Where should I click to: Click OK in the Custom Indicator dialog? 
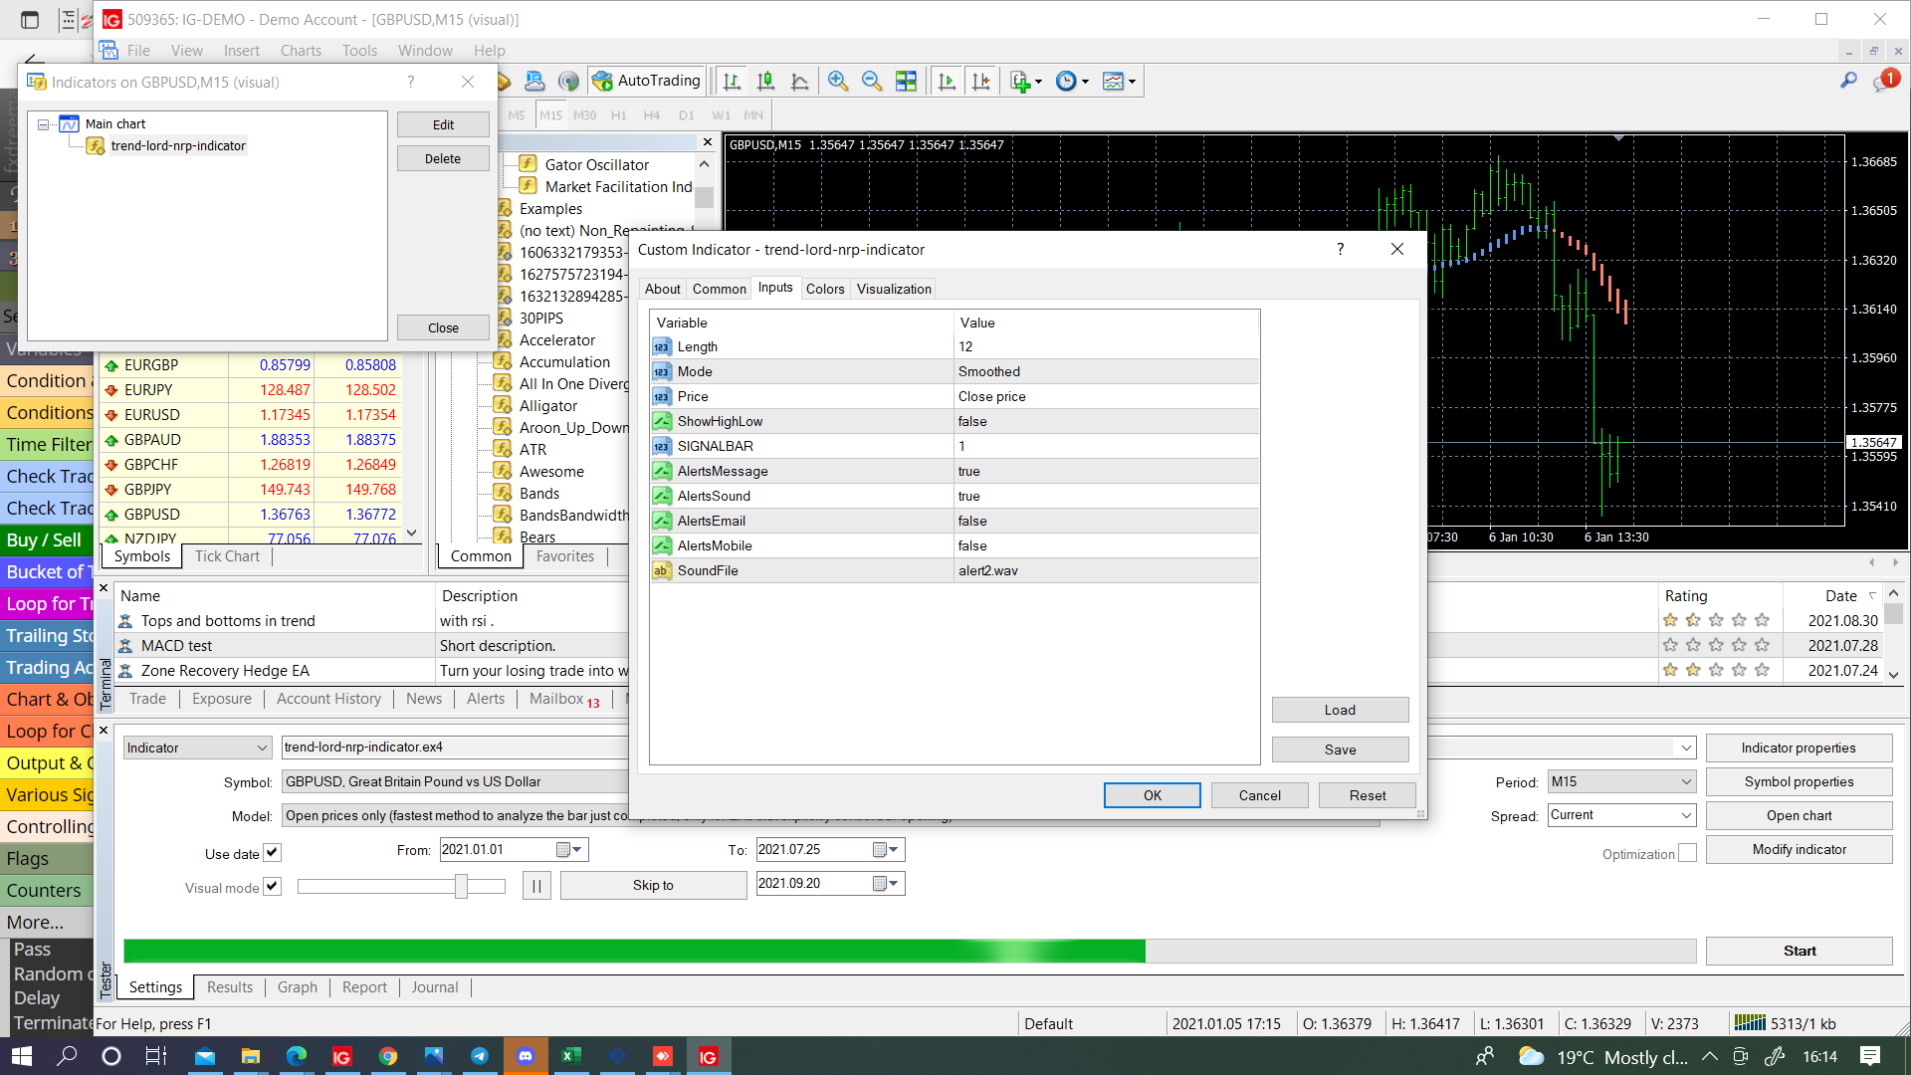(1153, 795)
